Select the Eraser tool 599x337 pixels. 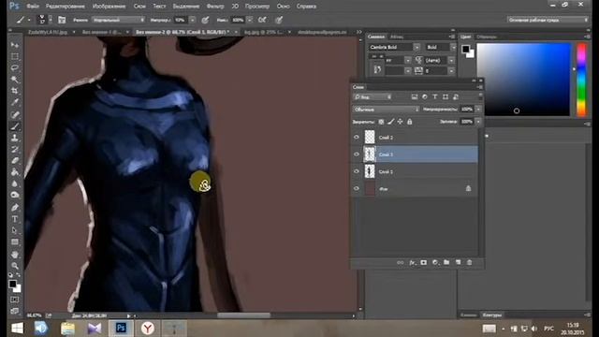pyautogui.click(x=15, y=161)
